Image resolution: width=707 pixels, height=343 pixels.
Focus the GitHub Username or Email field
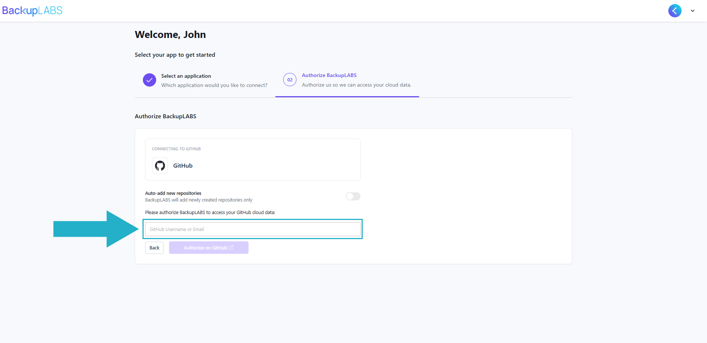[x=253, y=229]
